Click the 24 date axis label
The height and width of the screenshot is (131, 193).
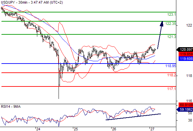click(x=38, y=129)
